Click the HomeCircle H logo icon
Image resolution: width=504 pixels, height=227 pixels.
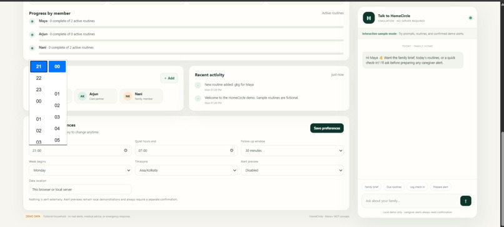click(369, 18)
